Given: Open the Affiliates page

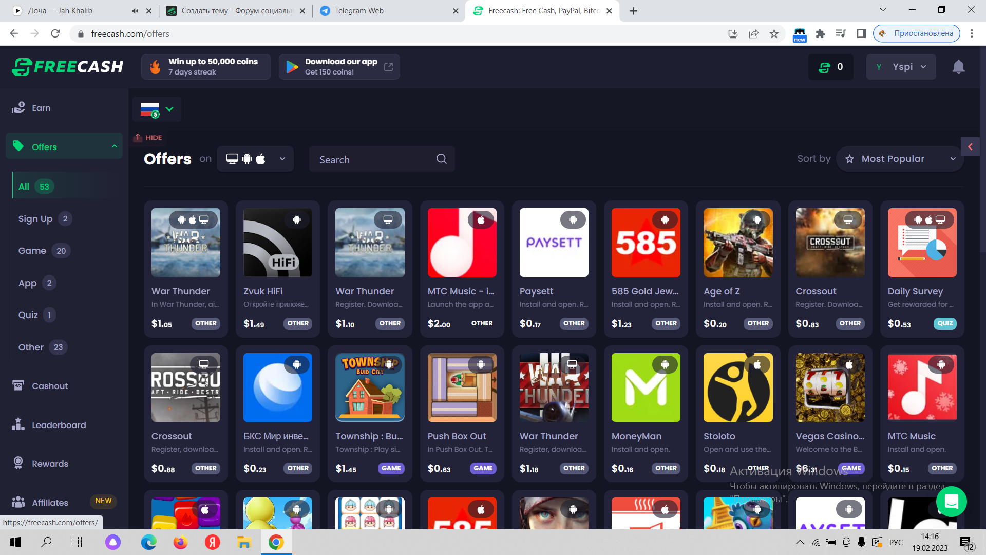Looking at the screenshot, I should click(50, 503).
